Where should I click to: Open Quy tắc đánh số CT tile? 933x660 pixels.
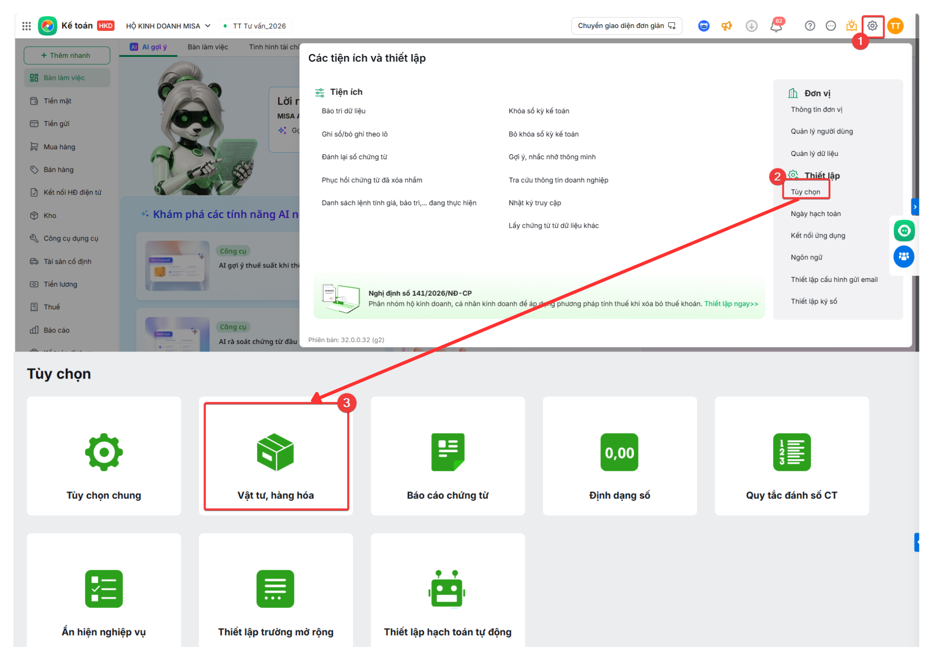[792, 456]
